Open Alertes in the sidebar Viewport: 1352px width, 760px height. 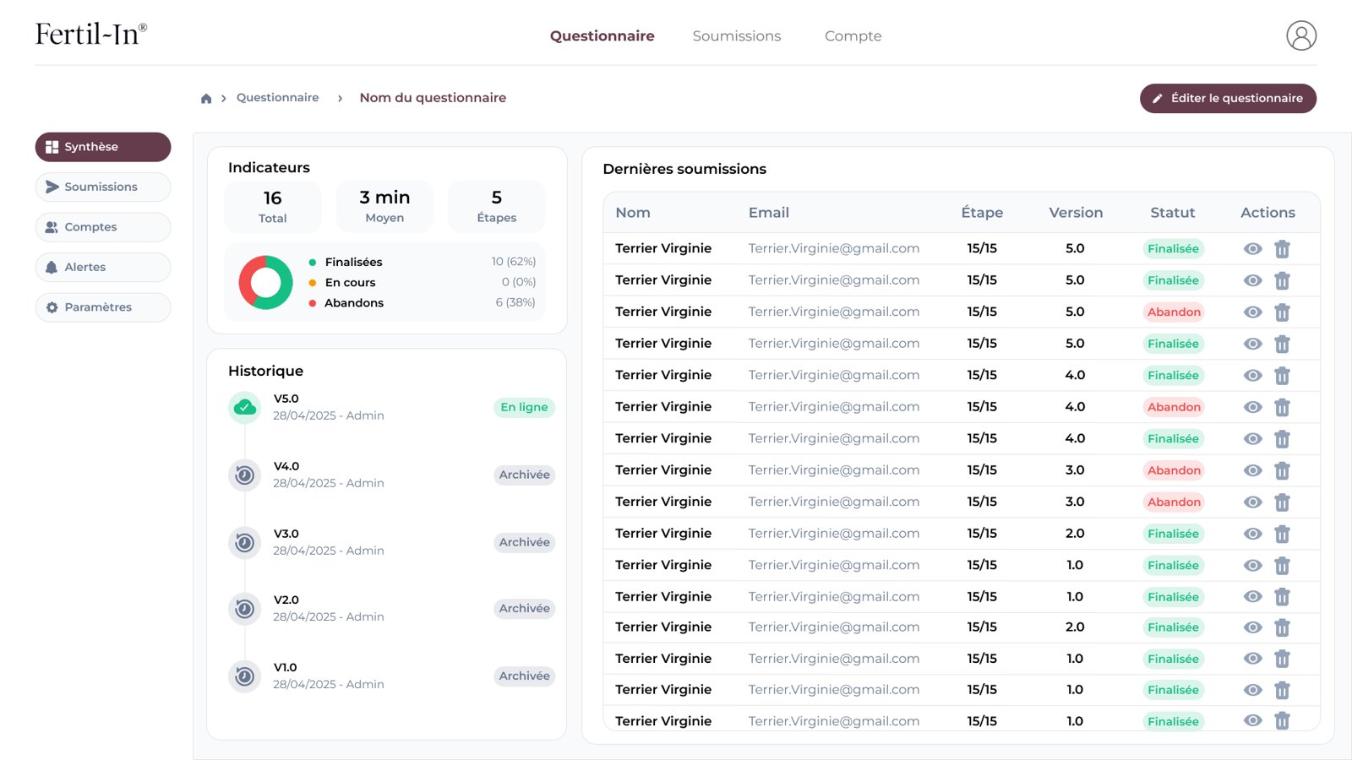pos(103,267)
